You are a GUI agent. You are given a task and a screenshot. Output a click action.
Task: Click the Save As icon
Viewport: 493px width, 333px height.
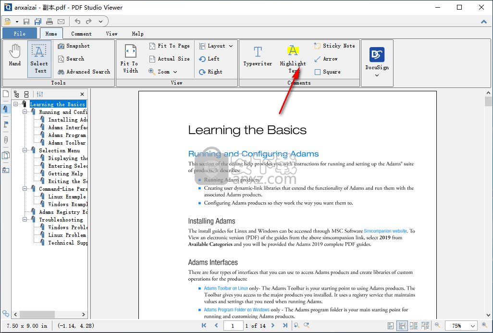[x=38, y=22]
